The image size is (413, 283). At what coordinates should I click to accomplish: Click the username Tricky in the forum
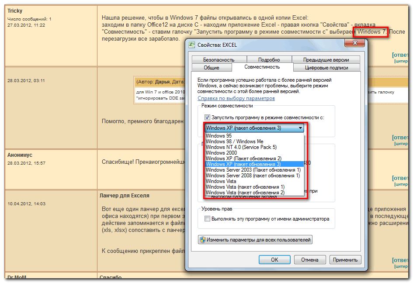pos(15,11)
